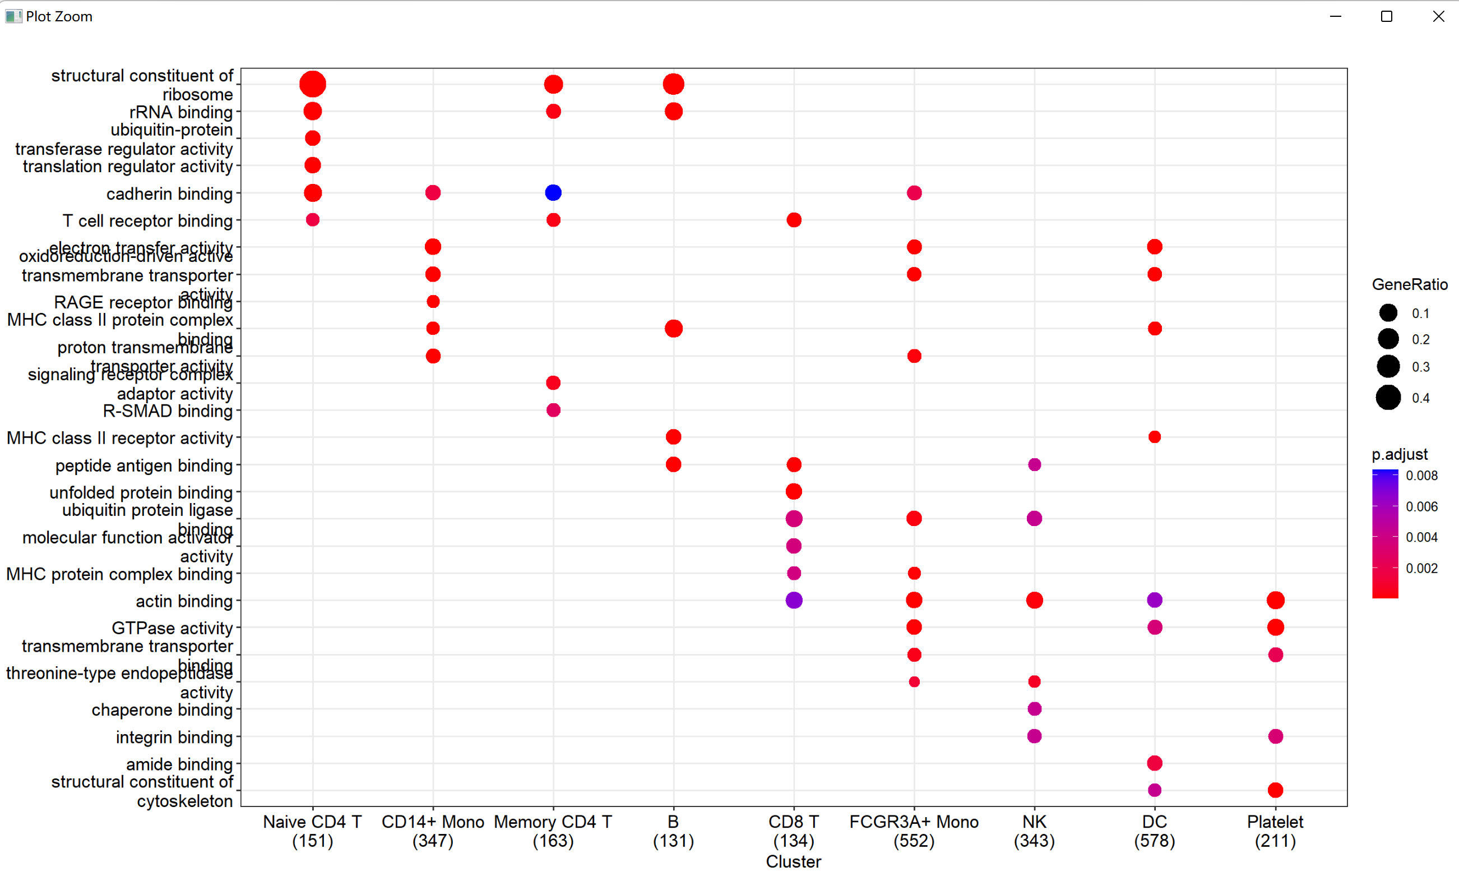1459x876 pixels.
Task: Click the 'Memory CD4 T (163)' cluster label
Action: 553,831
